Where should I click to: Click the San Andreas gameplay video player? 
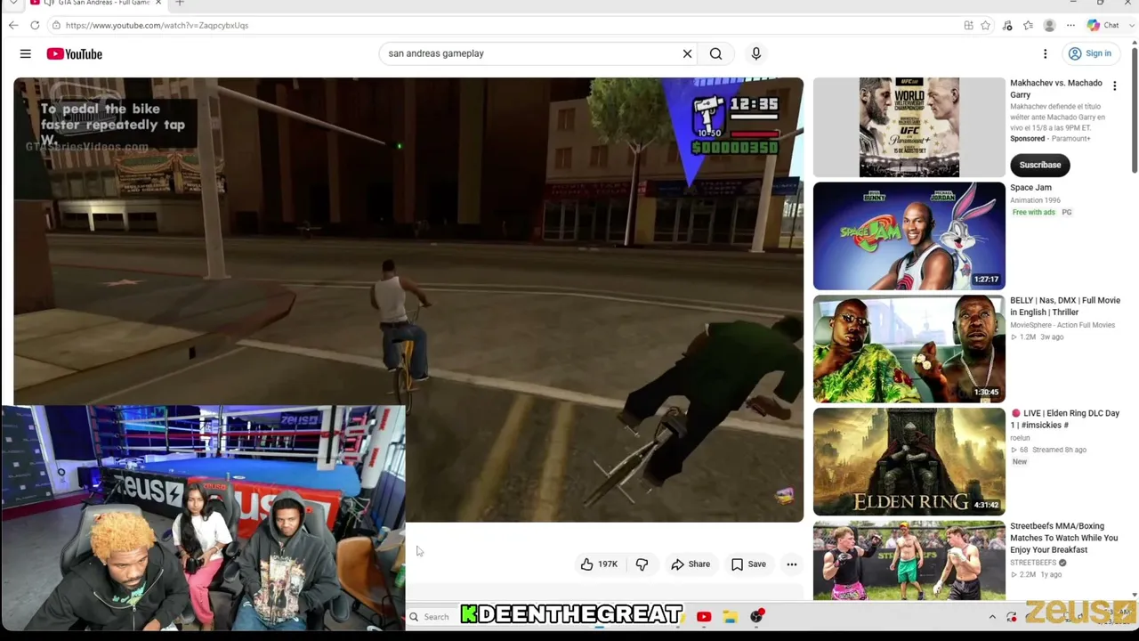point(408,299)
